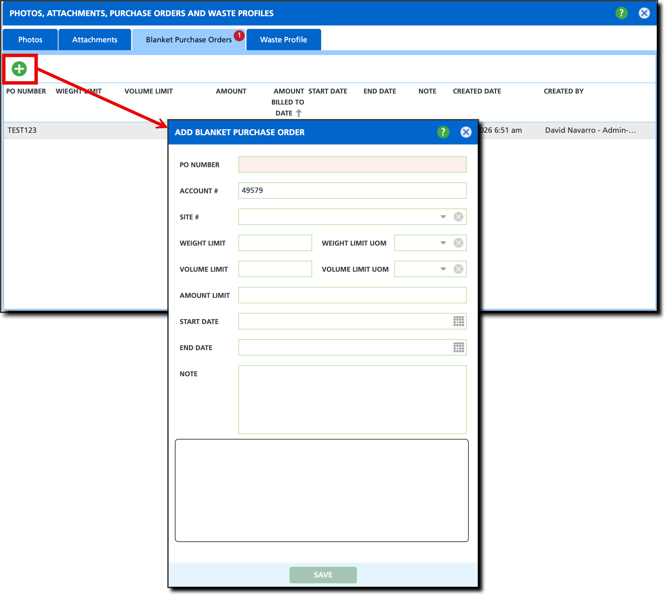This screenshot has width=665, height=595.
Task: Clear the Site # field selection
Action: click(458, 217)
